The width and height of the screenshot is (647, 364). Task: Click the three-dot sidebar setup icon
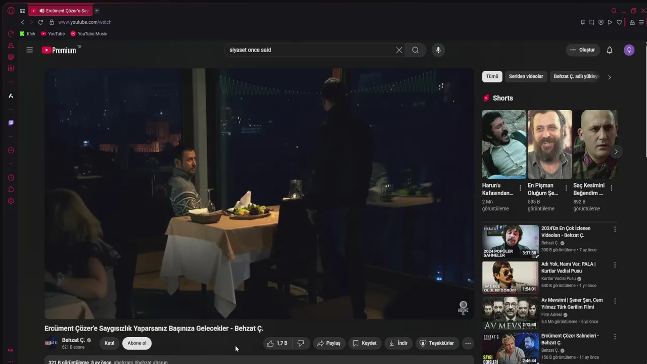coord(11,361)
